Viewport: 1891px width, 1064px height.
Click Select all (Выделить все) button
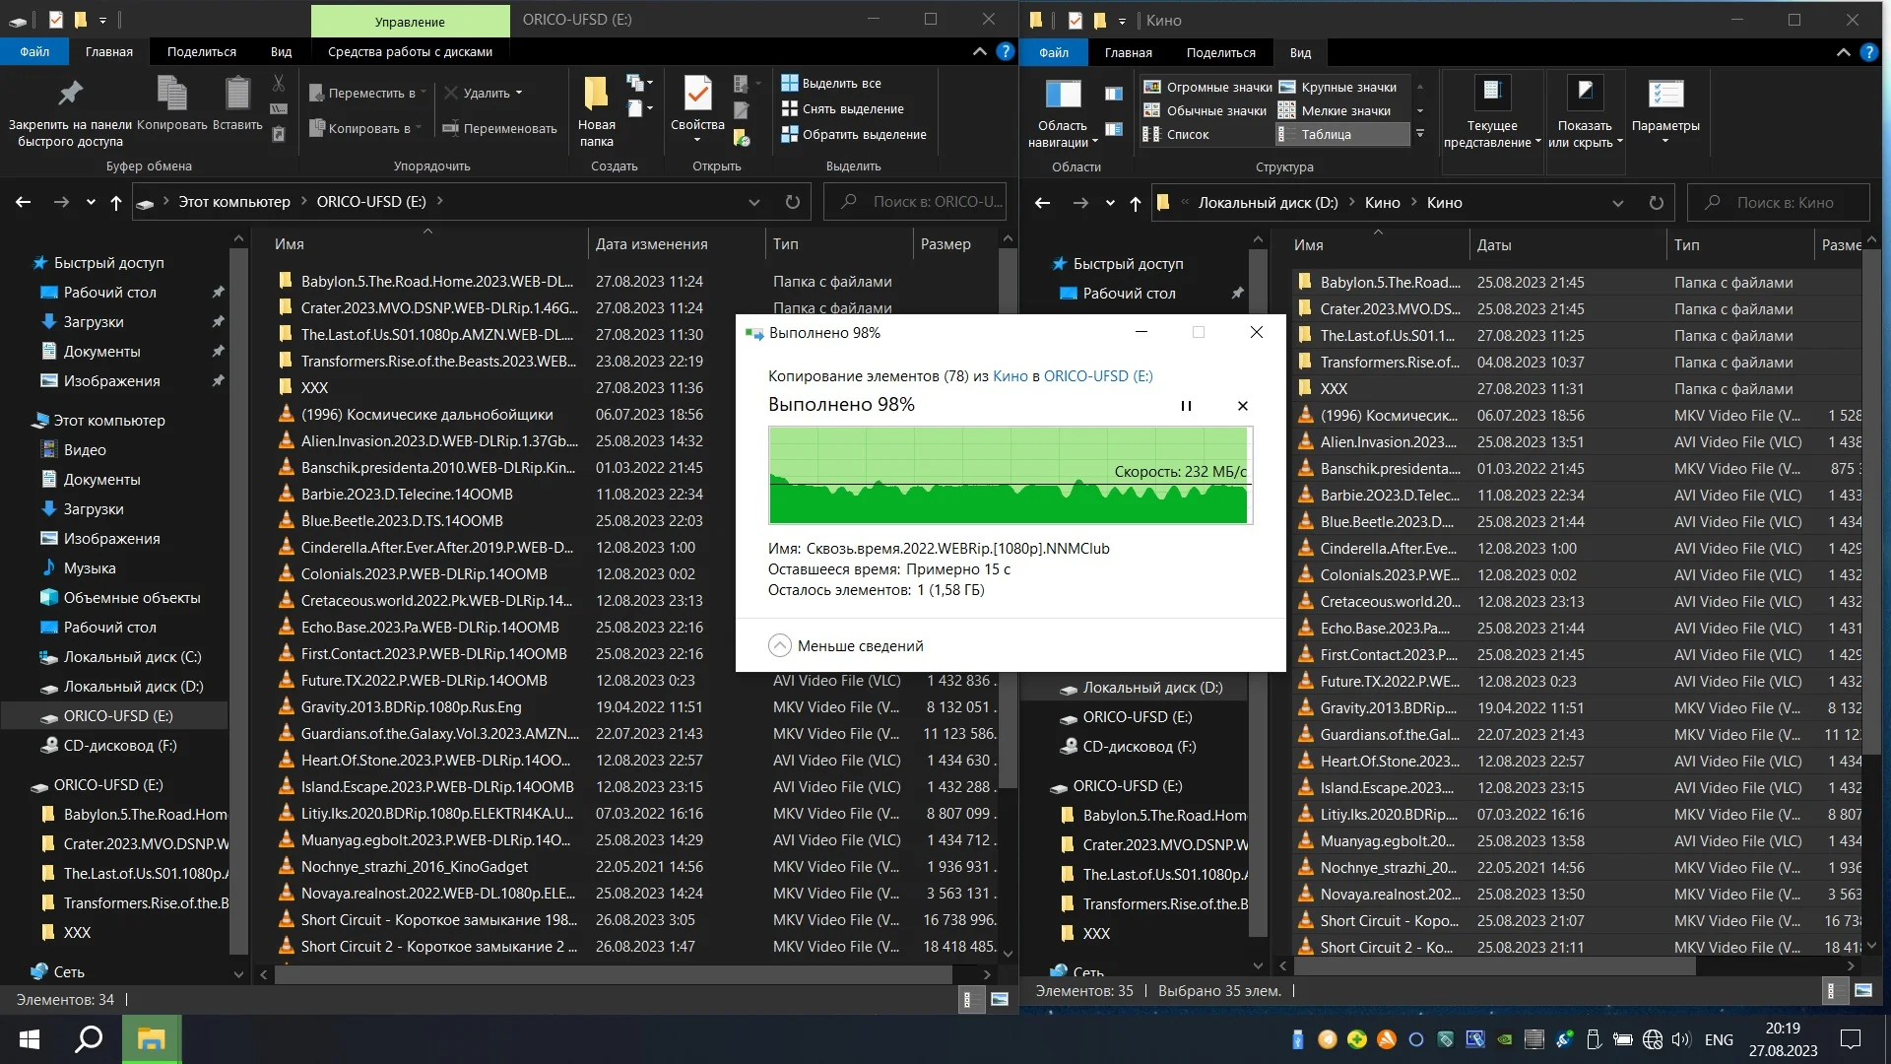click(840, 83)
